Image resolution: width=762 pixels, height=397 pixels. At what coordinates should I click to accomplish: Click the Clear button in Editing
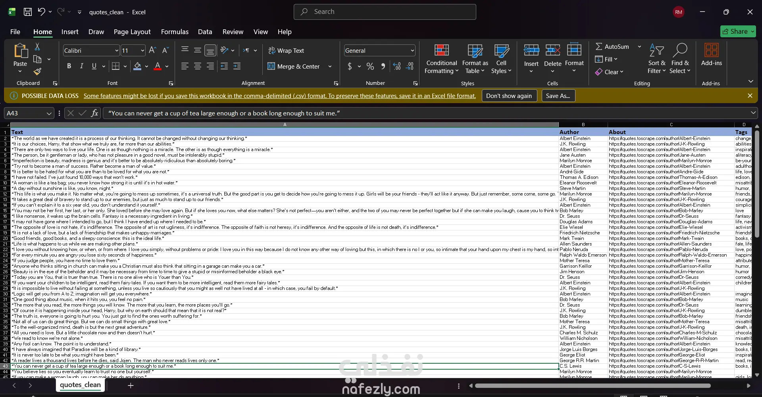609,72
